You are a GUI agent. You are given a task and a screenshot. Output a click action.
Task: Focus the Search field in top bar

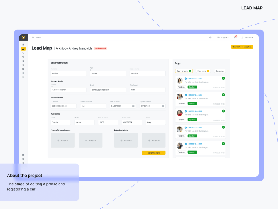(39, 37)
